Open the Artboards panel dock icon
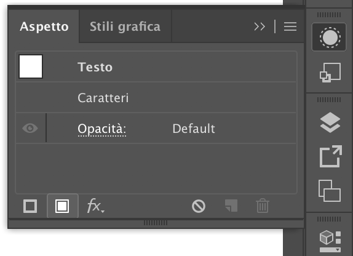The image size is (353, 256). pos(330,191)
